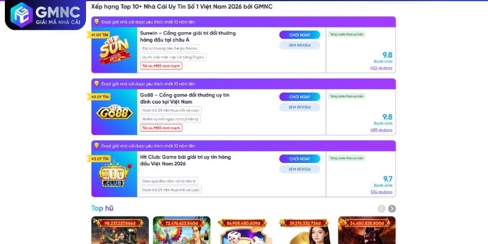This screenshot has height=244, width=488.
Task: Click the GMNC logo icon
Action: click(21, 14)
